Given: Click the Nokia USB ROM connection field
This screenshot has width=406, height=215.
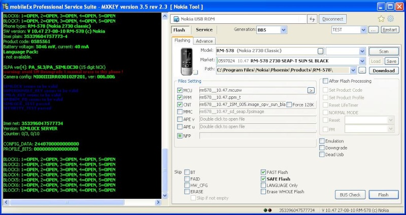Looking at the screenshot, I should (x=239, y=19).
